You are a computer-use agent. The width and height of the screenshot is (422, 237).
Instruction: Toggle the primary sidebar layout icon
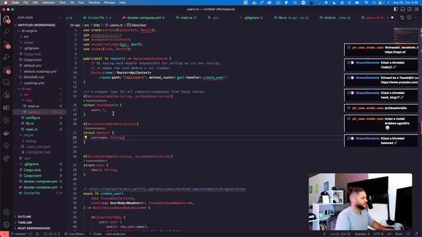[x=396, y=9]
